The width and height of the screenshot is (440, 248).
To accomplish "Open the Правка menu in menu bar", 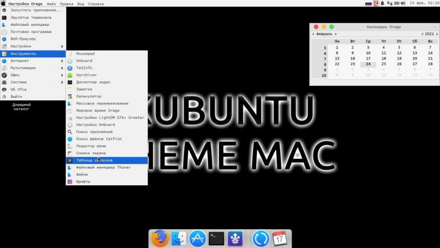I will (x=66, y=3).
